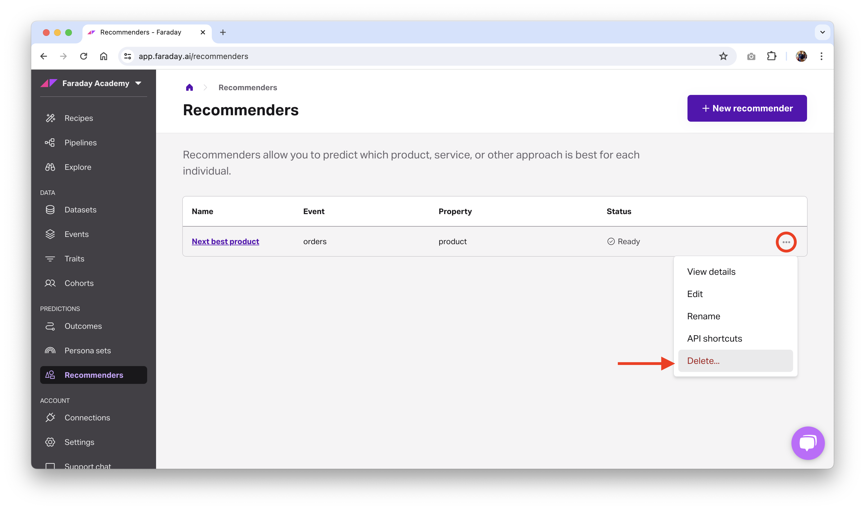Click the Cohorts people icon

point(50,283)
